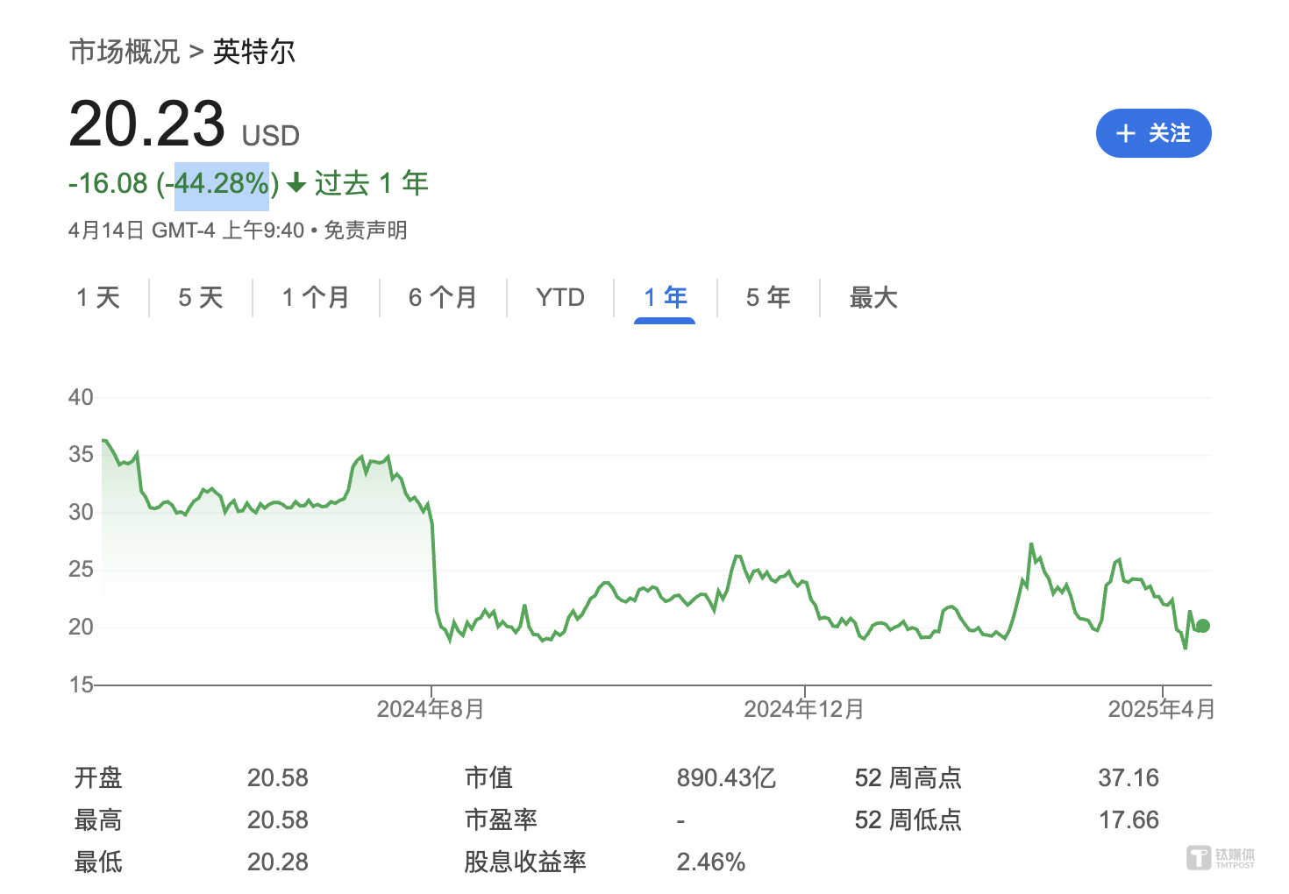Image resolution: width=1289 pixels, height=894 pixels.
Task: Click the green endpoint dot on the chart
Action: coord(1203,626)
